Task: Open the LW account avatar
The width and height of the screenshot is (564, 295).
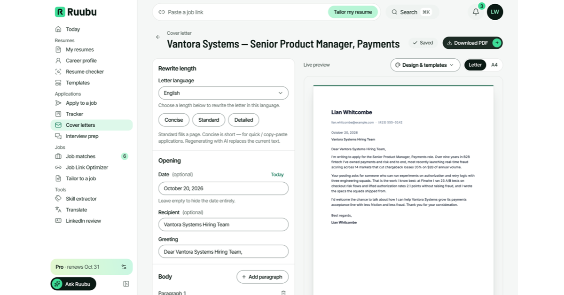Action: (495, 12)
